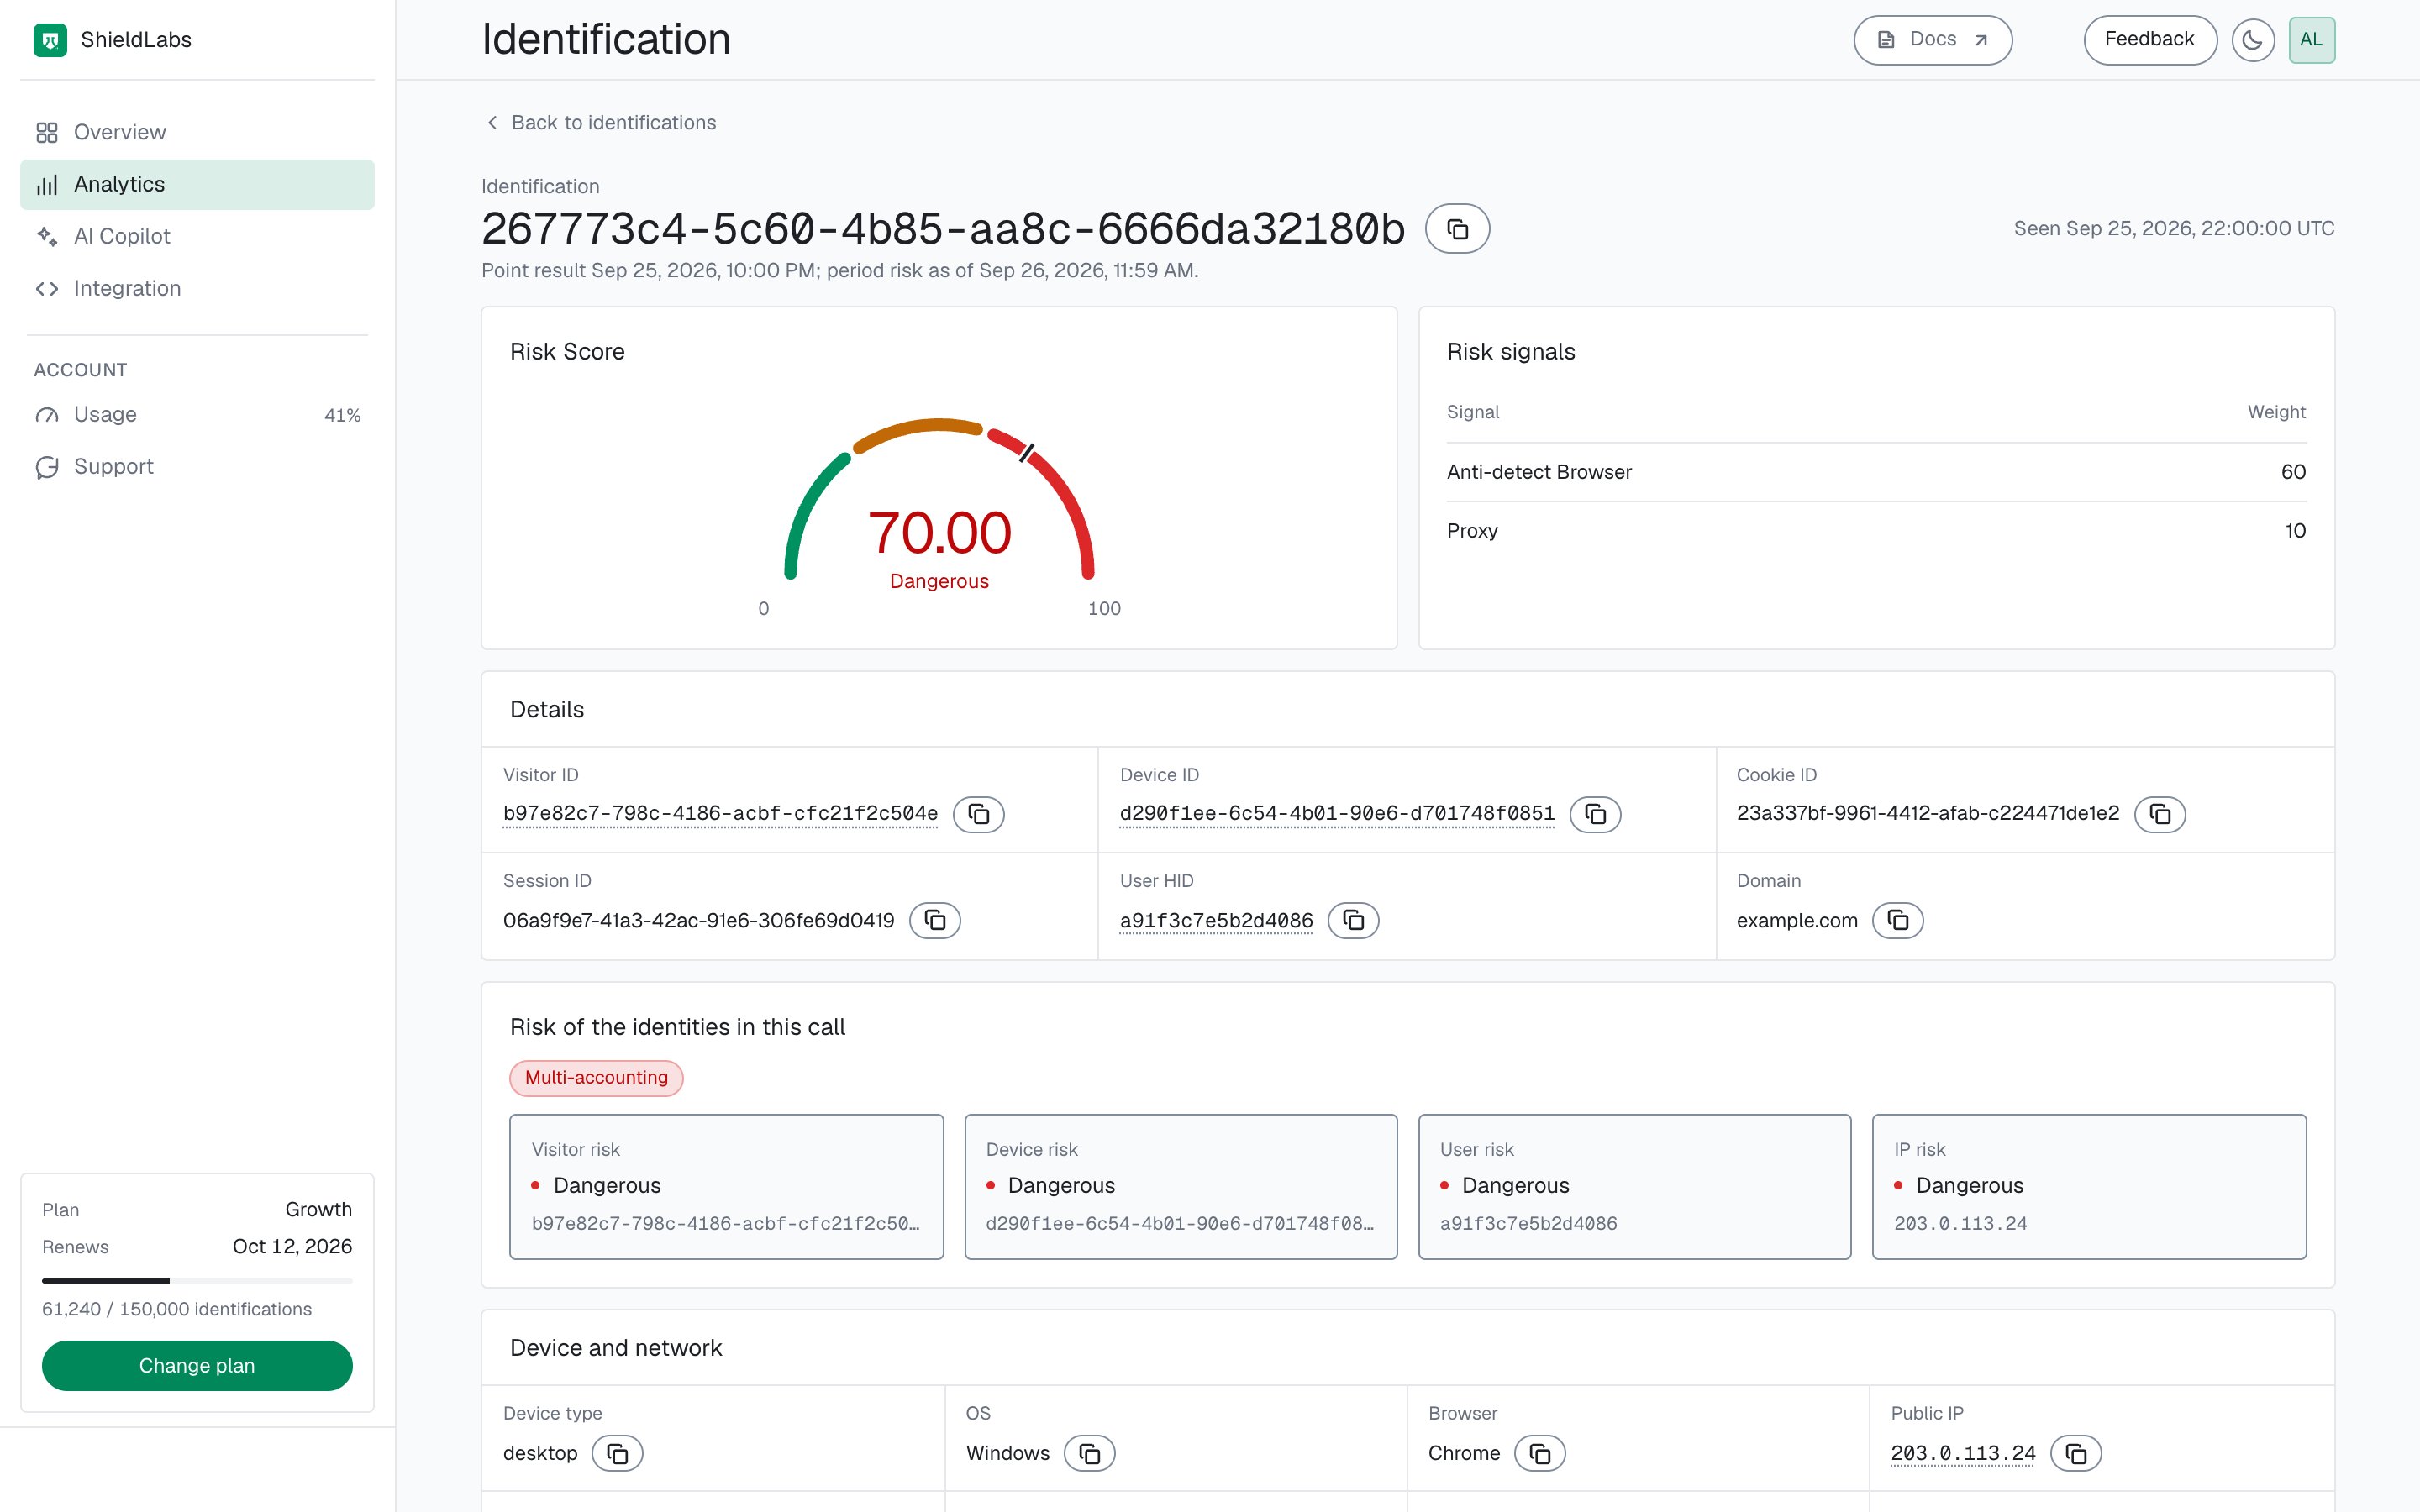Viewport: 2420px width, 1512px height.
Task: Click the ShieldLabs logo icon
Action: pyautogui.click(x=50, y=40)
